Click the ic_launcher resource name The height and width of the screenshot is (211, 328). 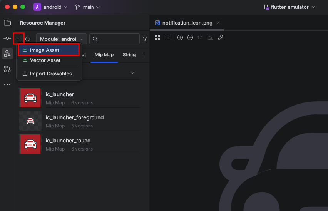(x=60, y=94)
